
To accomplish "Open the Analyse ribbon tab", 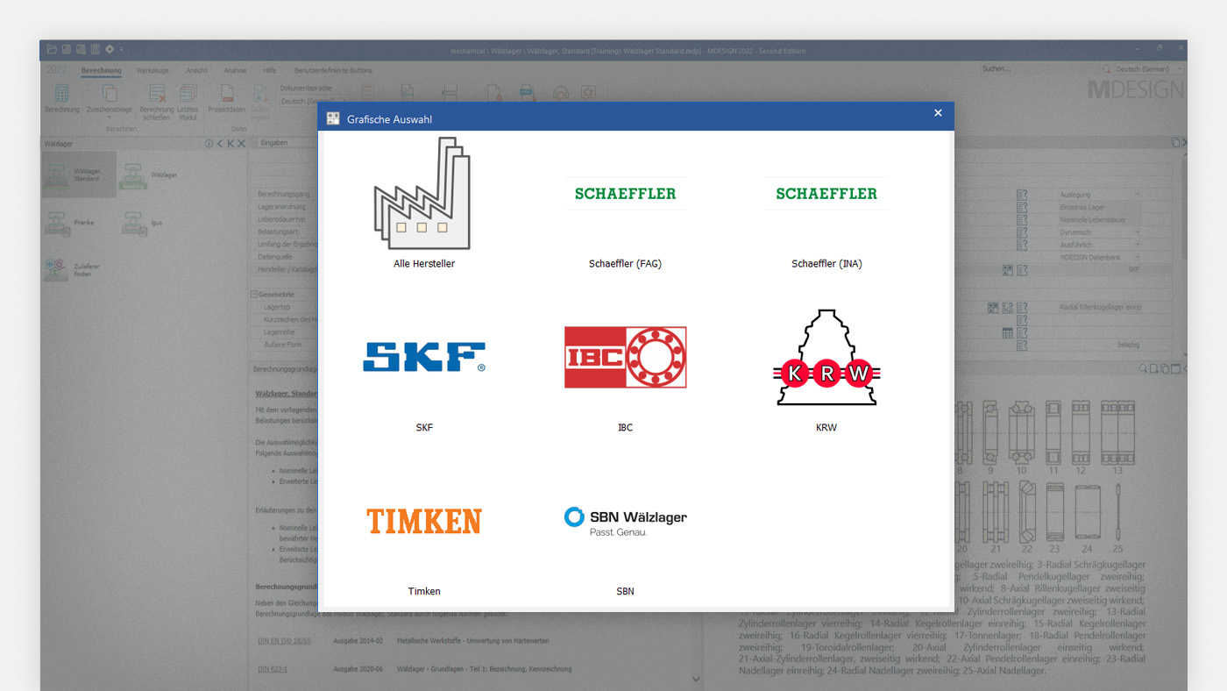I will pyautogui.click(x=235, y=70).
